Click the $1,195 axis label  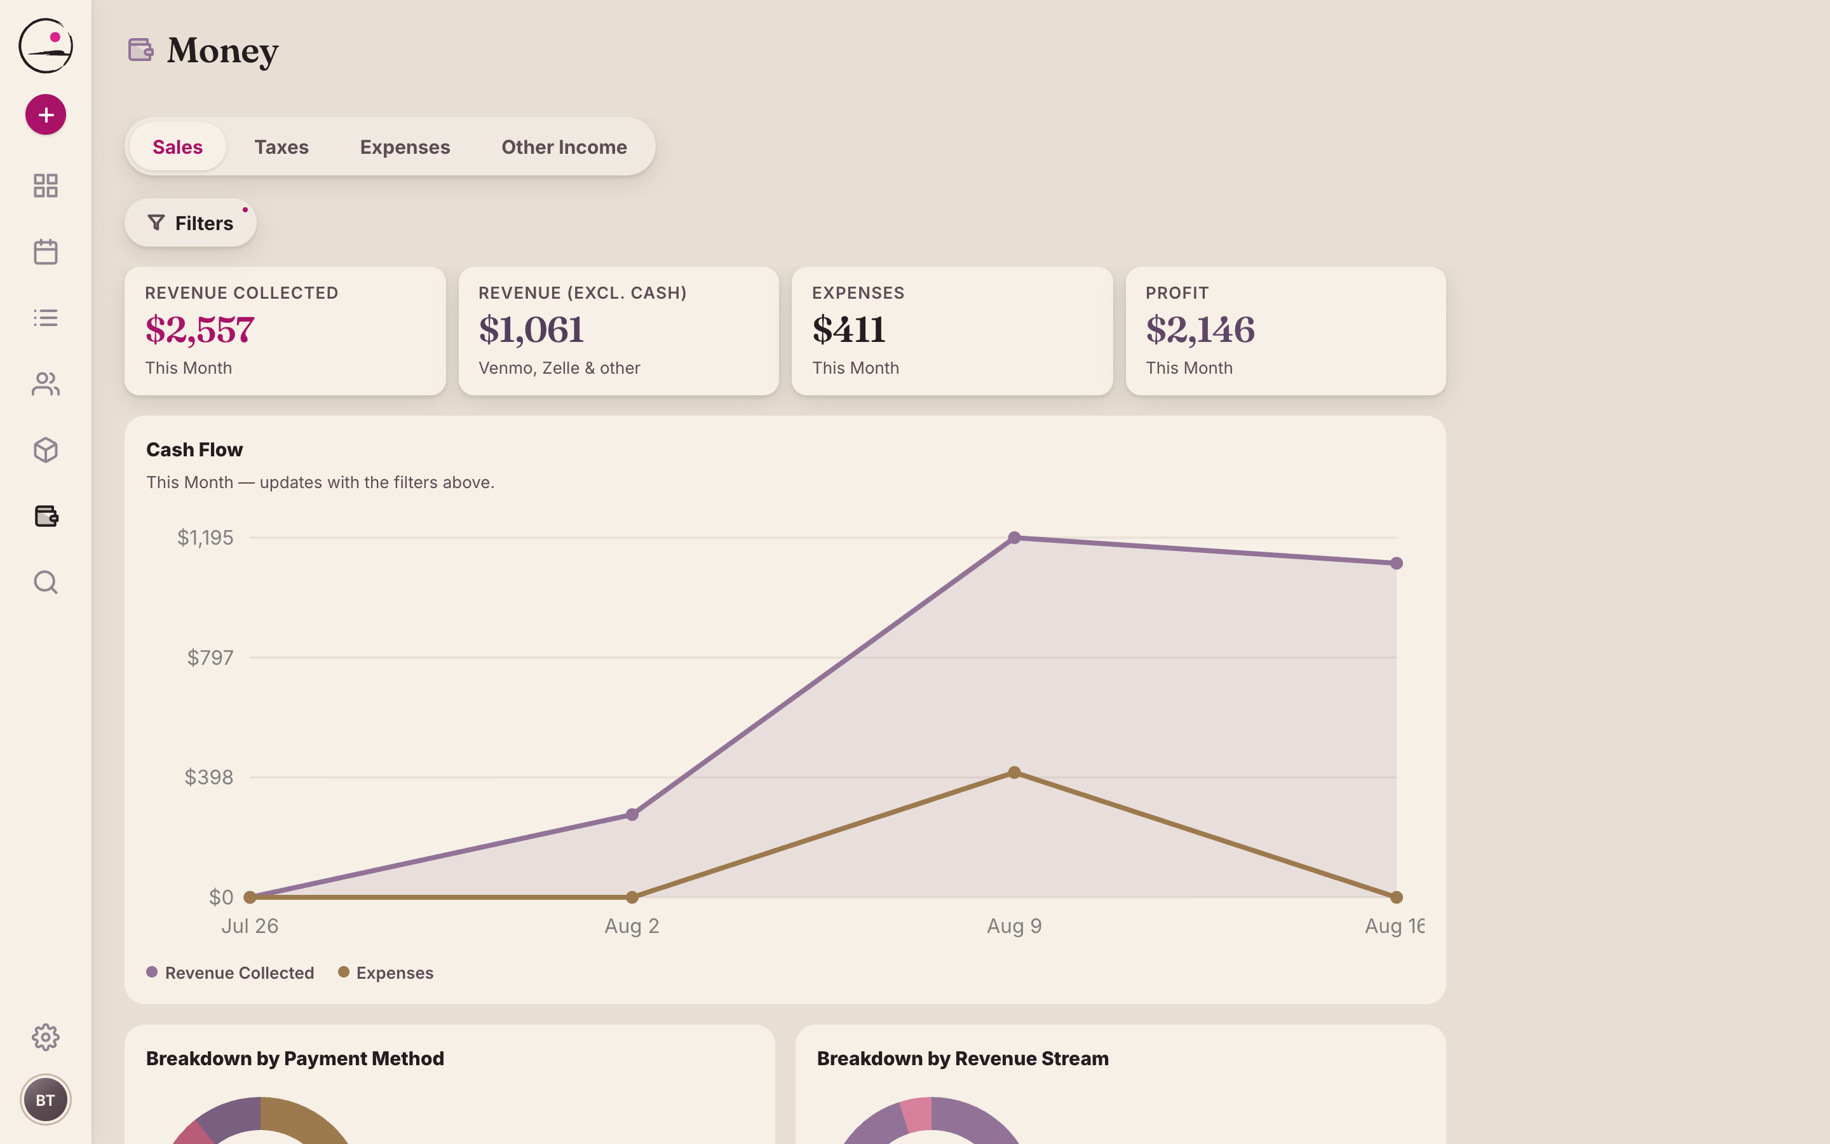point(205,538)
